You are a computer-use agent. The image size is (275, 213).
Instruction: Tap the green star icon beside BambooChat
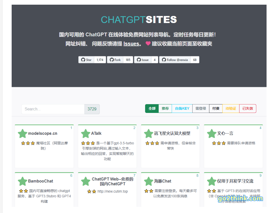point(22,181)
